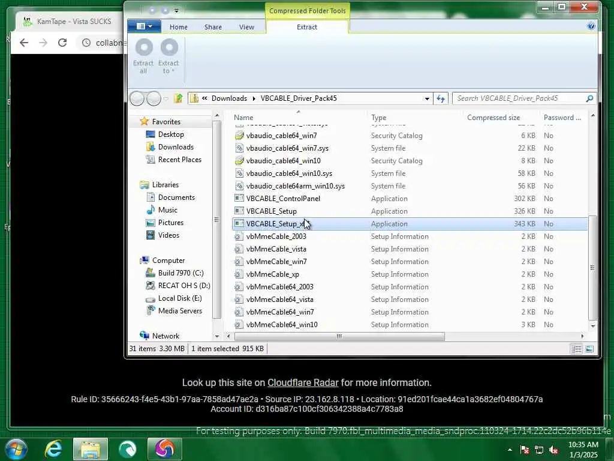This screenshot has height=461, width=614.
Task: Select the vbaudio_cable64_win7 Security Catalog file
Action: coord(282,136)
